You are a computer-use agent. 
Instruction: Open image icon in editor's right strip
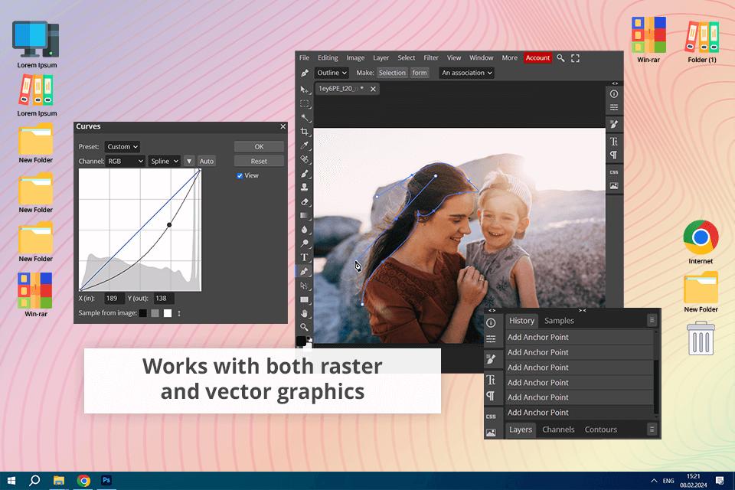pos(614,186)
